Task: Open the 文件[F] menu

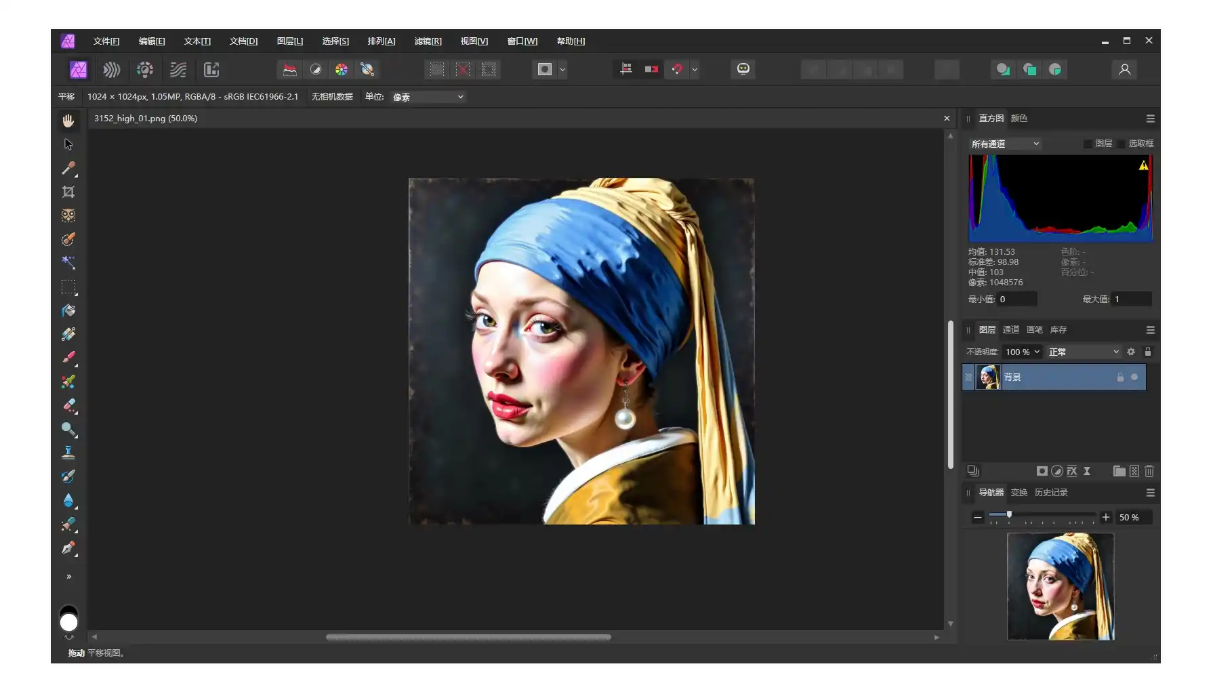Action: point(106,41)
